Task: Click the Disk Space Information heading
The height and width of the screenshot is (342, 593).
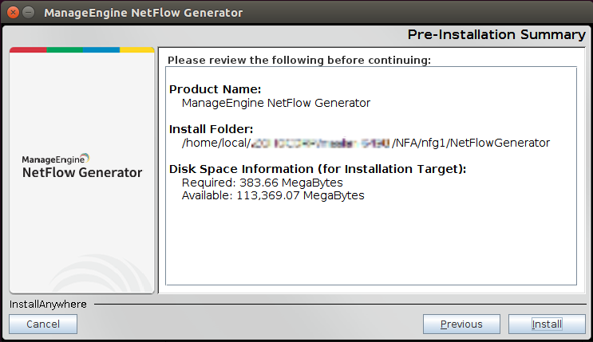Action: (317, 169)
